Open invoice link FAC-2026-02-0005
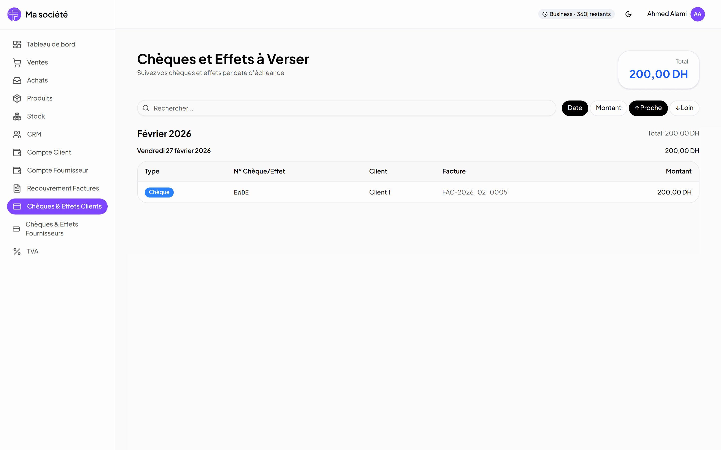The width and height of the screenshot is (721, 450). click(x=475, y=192)
